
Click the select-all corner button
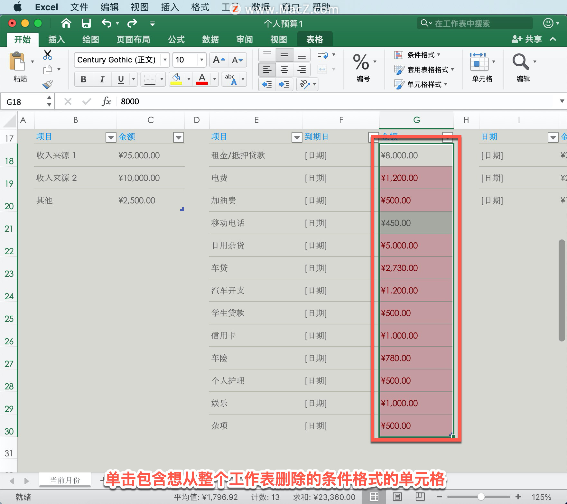pos(9,120)
